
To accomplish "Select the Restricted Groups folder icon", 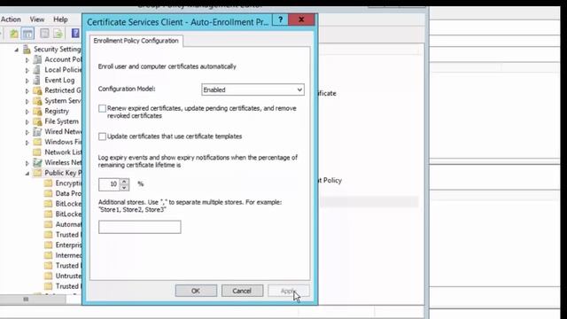I will pyautogui.click(x=37, y=90).
